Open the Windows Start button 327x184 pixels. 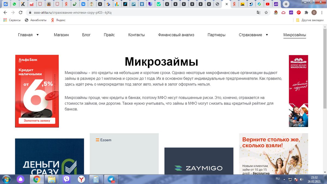[6, 179]
